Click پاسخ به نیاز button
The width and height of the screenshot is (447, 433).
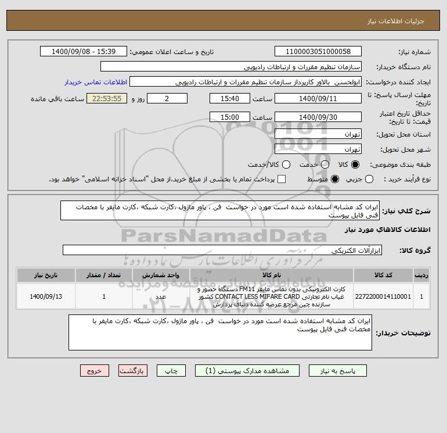tap(338, 371)
